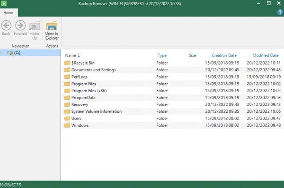Viewport: 284px width, 188px height.
Task: Click the ProgramData folder icon
Action: (x=67, y=98)
